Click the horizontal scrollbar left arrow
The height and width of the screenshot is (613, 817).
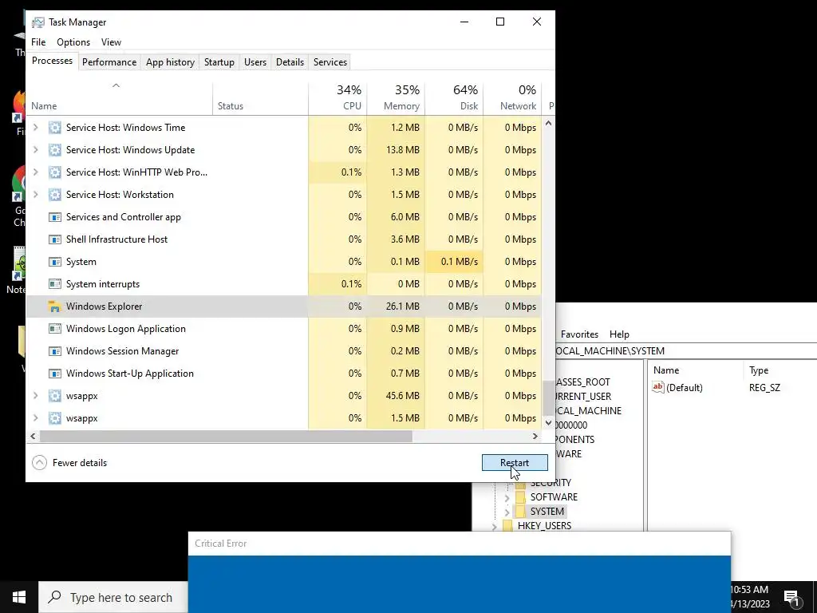coord(33,437)
